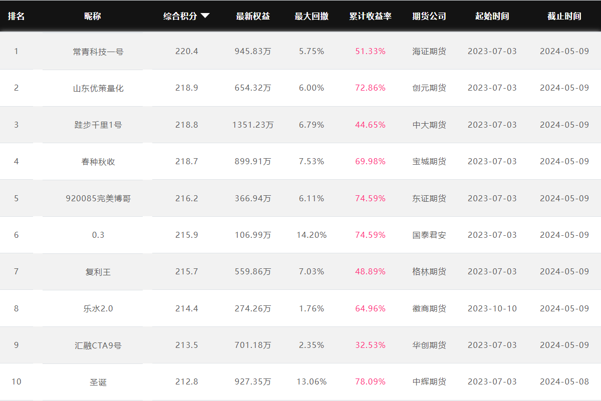Open nickname 跬步千里1号

(98, 125)
